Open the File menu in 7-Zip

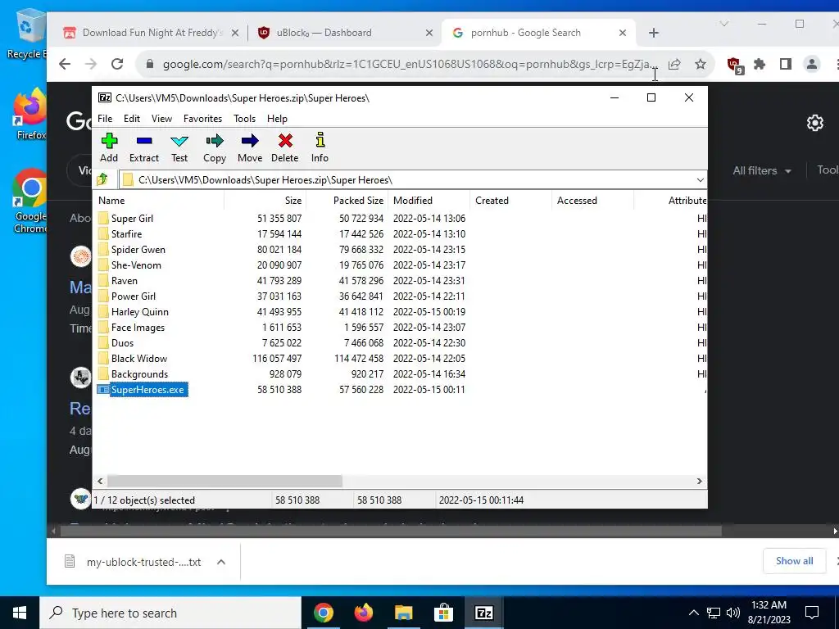(105, 119)
